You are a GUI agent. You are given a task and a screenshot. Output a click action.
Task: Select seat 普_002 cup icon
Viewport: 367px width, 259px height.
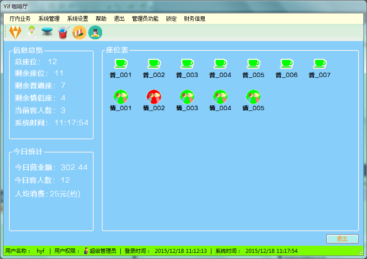point(154,63)
